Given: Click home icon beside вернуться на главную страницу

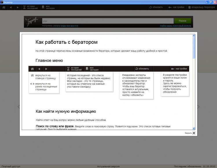Looking at the screenshot, I should coord(32,75).
